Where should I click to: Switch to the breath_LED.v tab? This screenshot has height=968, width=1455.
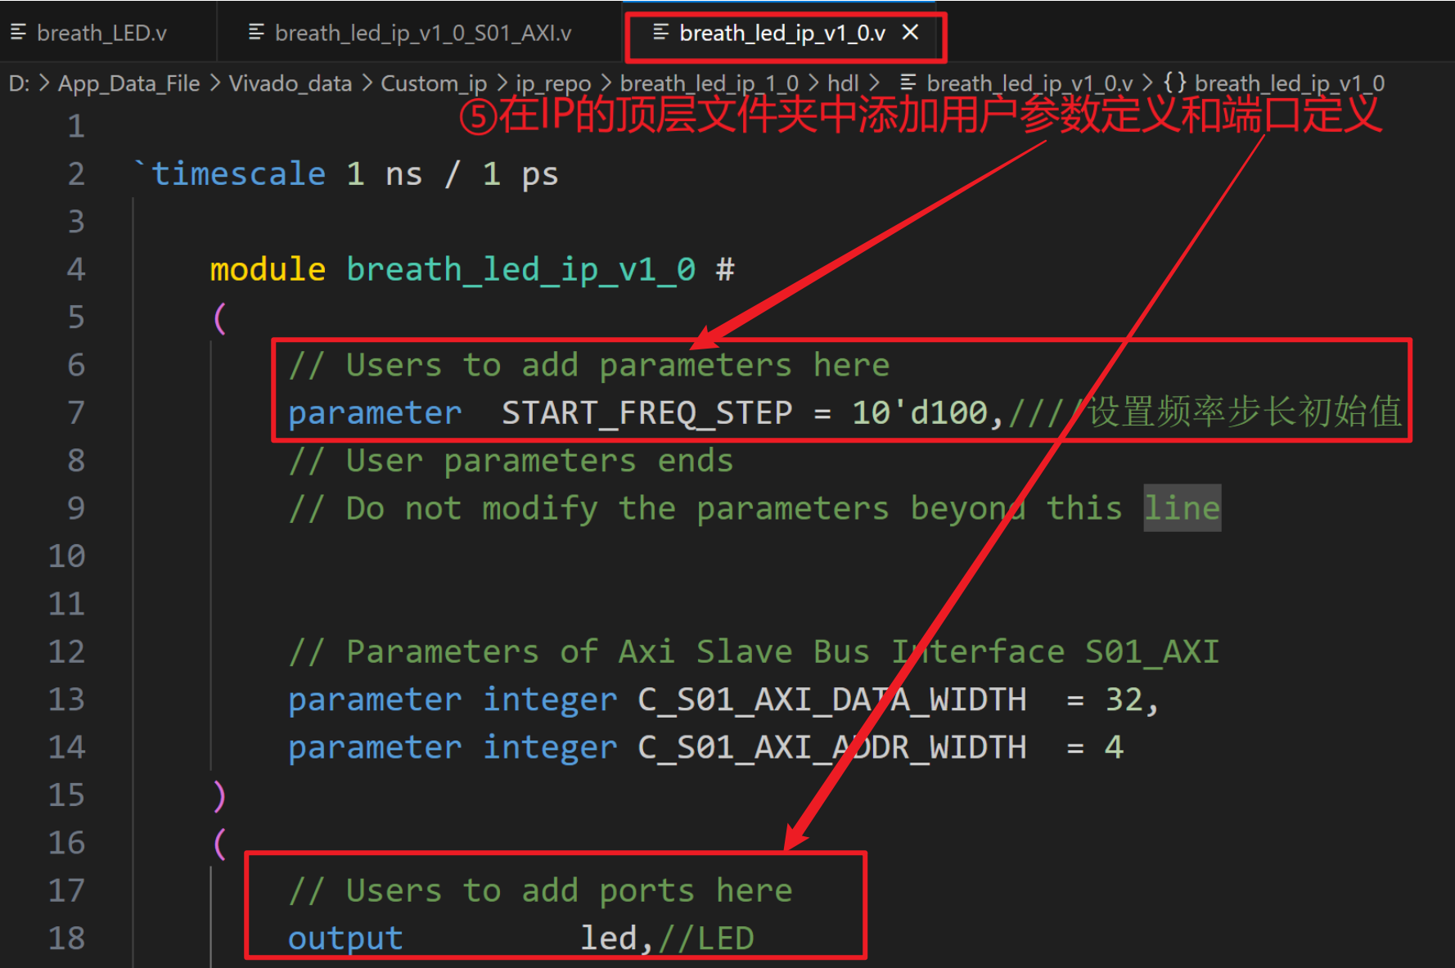101,33
